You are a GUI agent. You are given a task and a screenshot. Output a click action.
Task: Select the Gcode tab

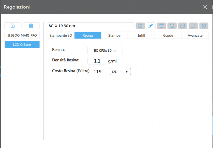tap(168, 35)
